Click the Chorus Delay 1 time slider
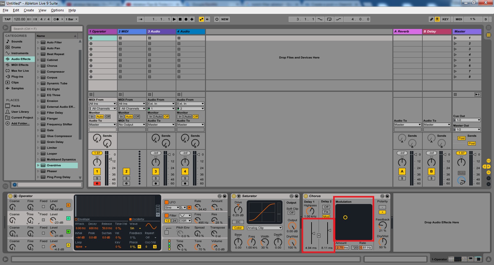The width and height of the screenshot is (494, 265). point(312,233)
